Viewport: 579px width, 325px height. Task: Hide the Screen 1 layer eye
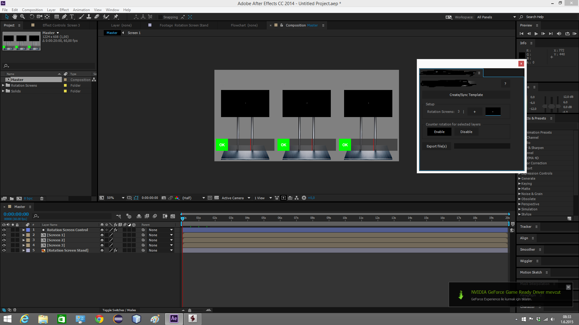coord(4,235)
